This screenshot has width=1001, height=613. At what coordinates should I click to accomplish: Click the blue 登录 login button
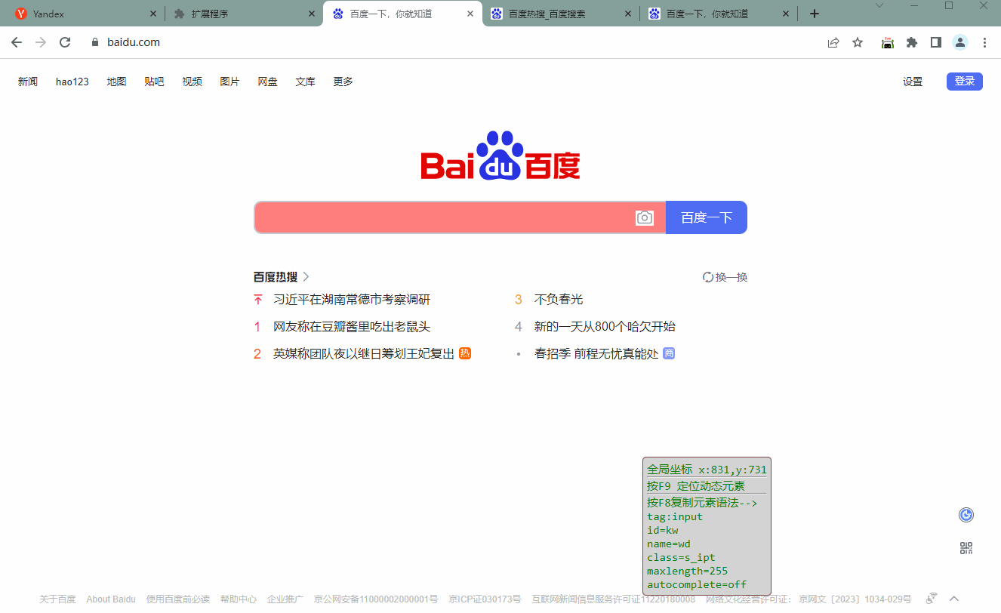point(965,82)
